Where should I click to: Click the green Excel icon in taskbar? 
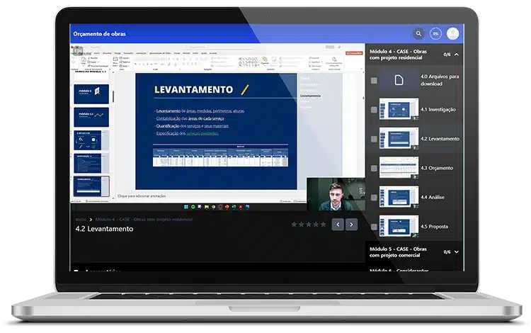(234, 207)
